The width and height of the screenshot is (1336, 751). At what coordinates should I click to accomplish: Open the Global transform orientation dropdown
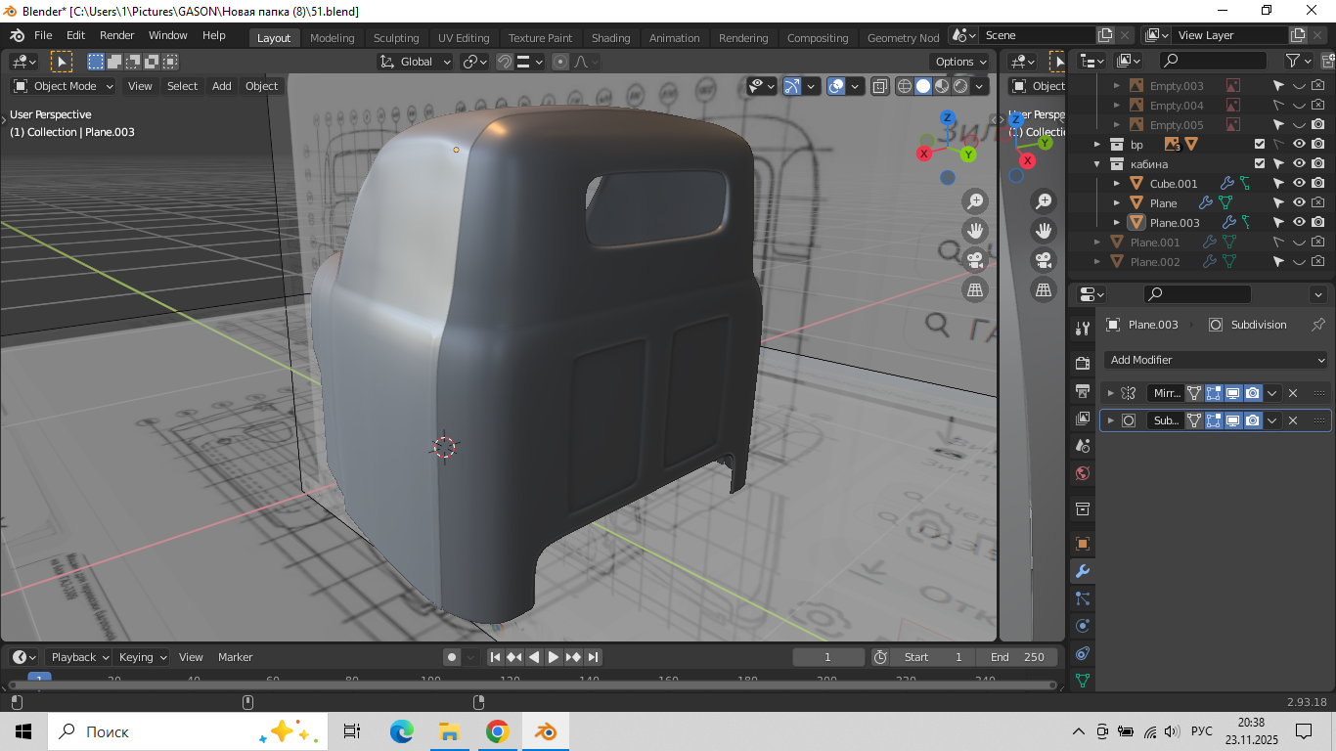(416, 62)
